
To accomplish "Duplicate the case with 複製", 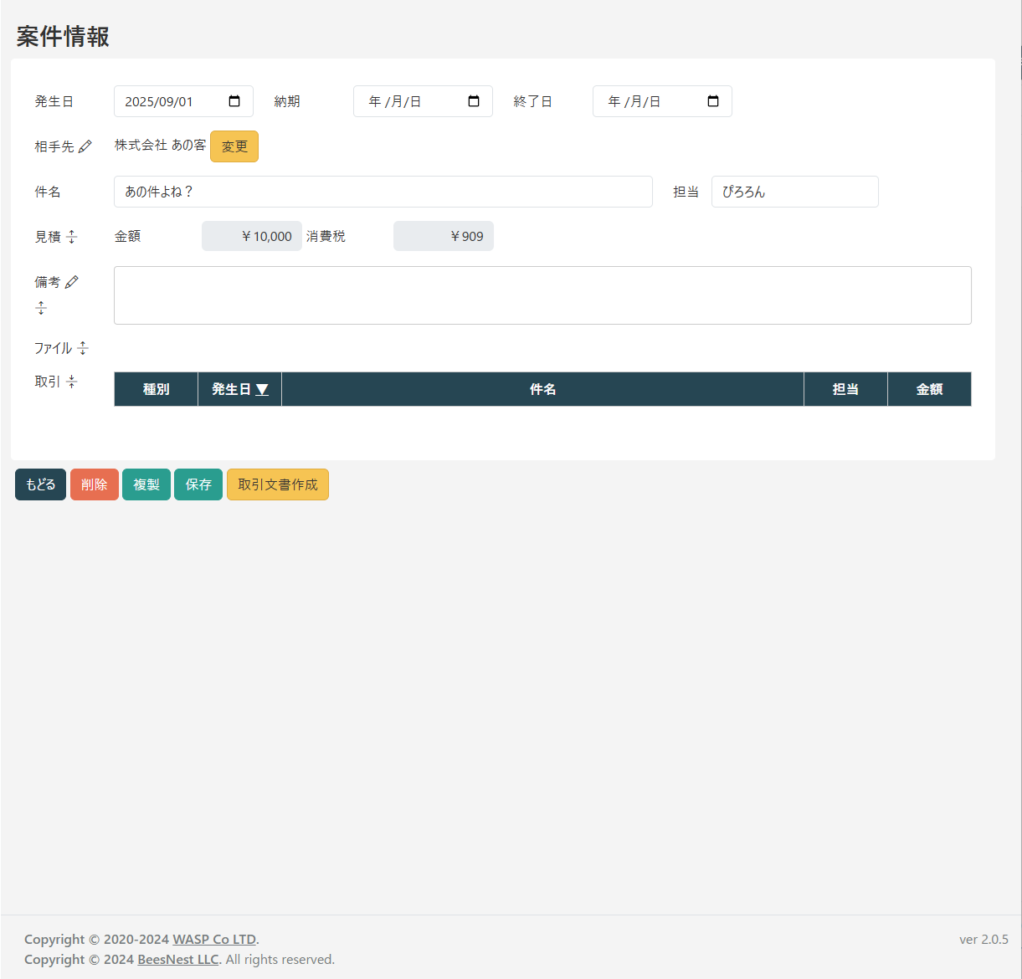I will [x=146, y=484].
